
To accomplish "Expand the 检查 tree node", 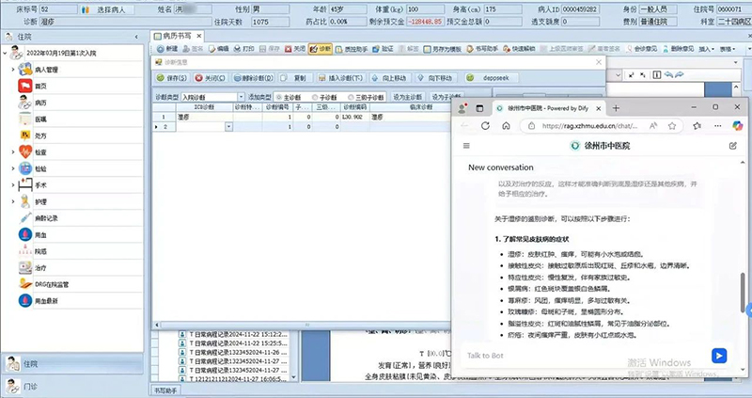I will pyautogui.click(x=13, y=151).
